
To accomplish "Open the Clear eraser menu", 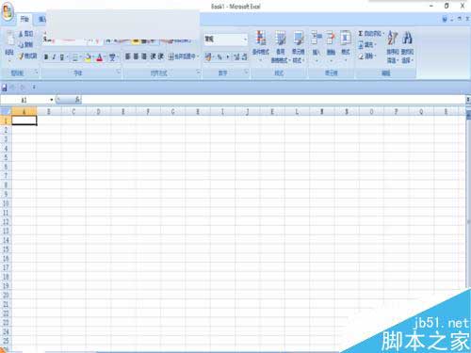I will click(x=366, y=56).
